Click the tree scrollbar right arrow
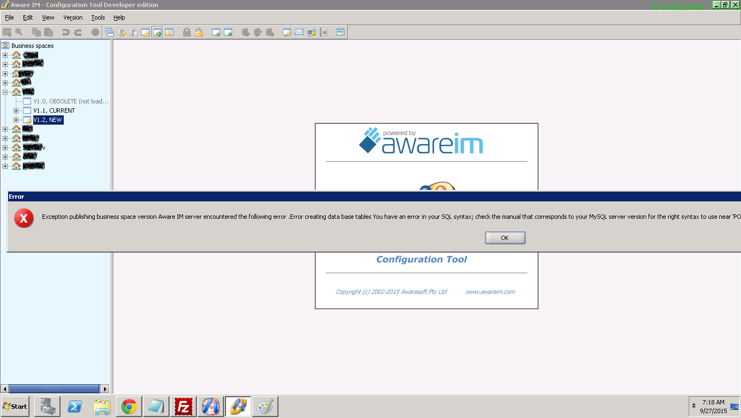 pyautogui.click(x=105, y=389)
